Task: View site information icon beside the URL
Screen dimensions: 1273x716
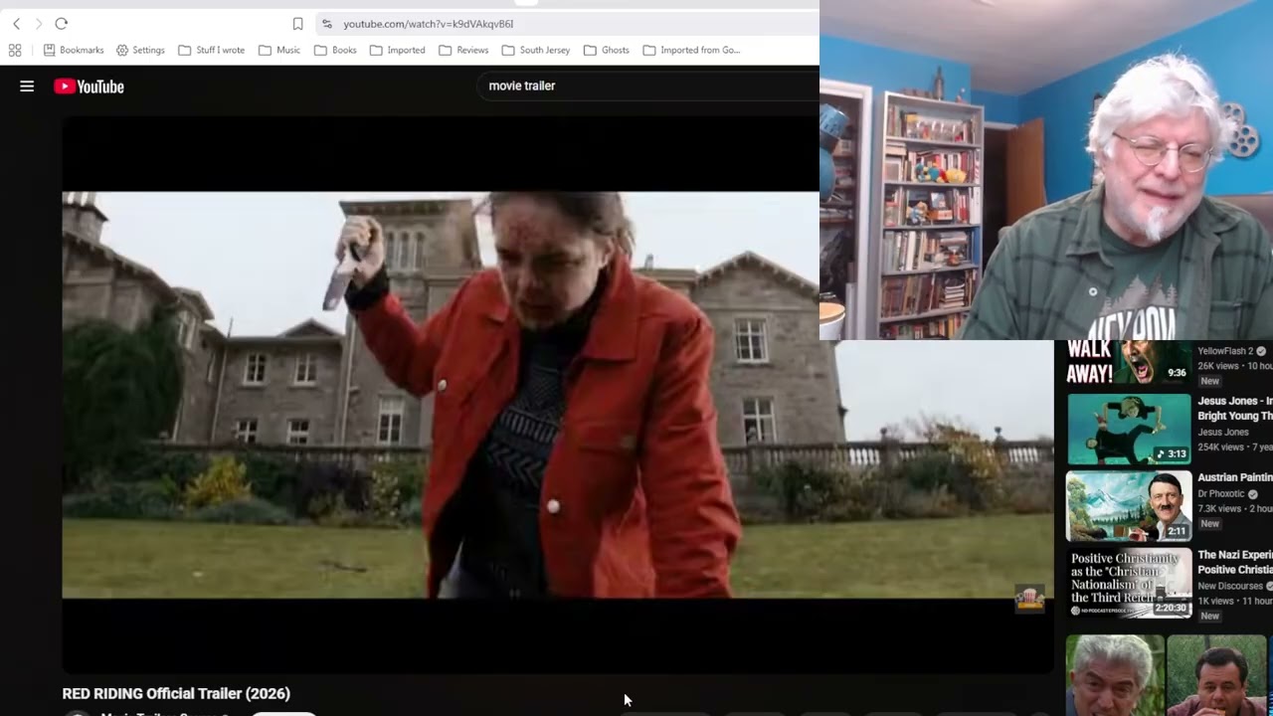Action: 326,24
